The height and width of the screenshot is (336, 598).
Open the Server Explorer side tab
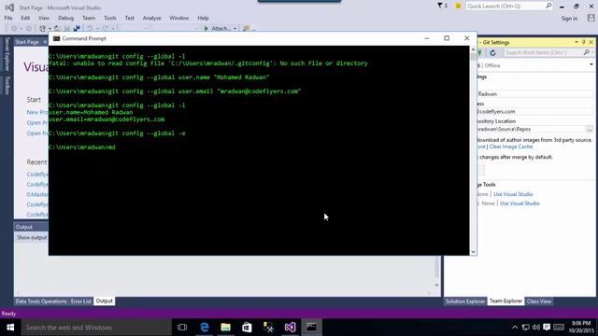click(x=7, y=54)
